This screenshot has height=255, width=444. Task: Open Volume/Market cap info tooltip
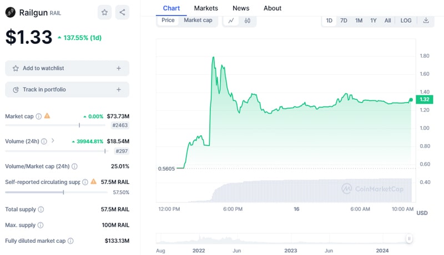click(74, 166)
